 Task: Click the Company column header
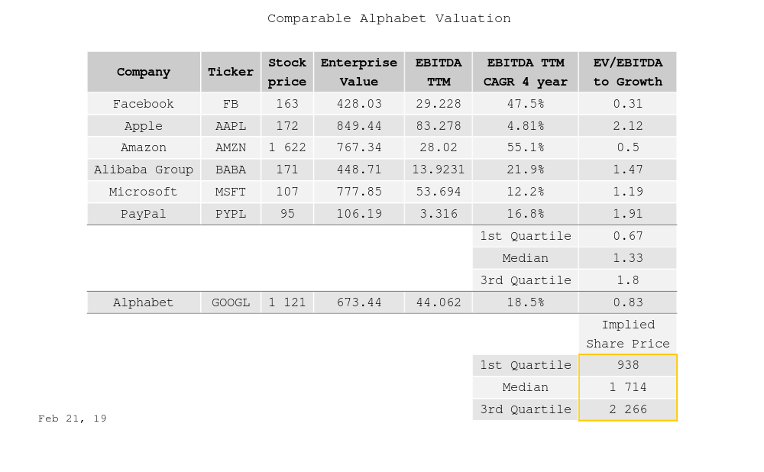click(x=144, y=72)
